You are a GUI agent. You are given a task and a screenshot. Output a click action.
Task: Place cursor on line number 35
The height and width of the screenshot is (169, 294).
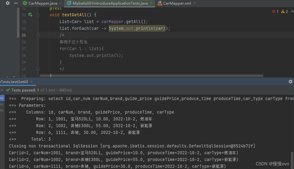coord(24,35)
